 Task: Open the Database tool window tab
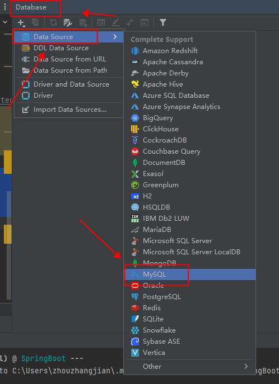click(31, 7)
